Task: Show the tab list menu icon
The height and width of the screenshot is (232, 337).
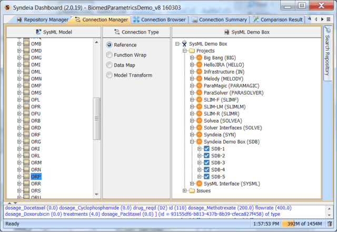Action: click(329, 19)
